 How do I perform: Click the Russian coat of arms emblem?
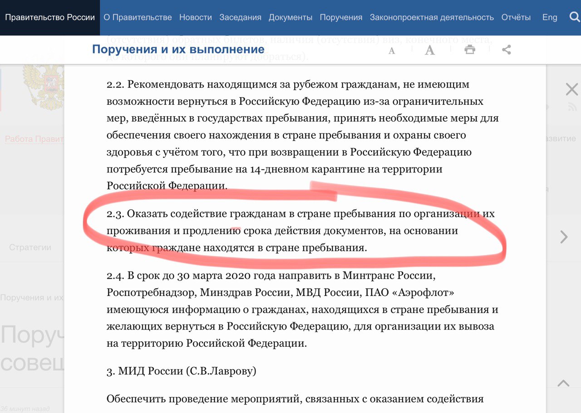43,82
